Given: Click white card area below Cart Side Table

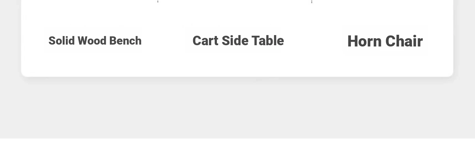Looking at the screenshot, I should coord(238,63).
